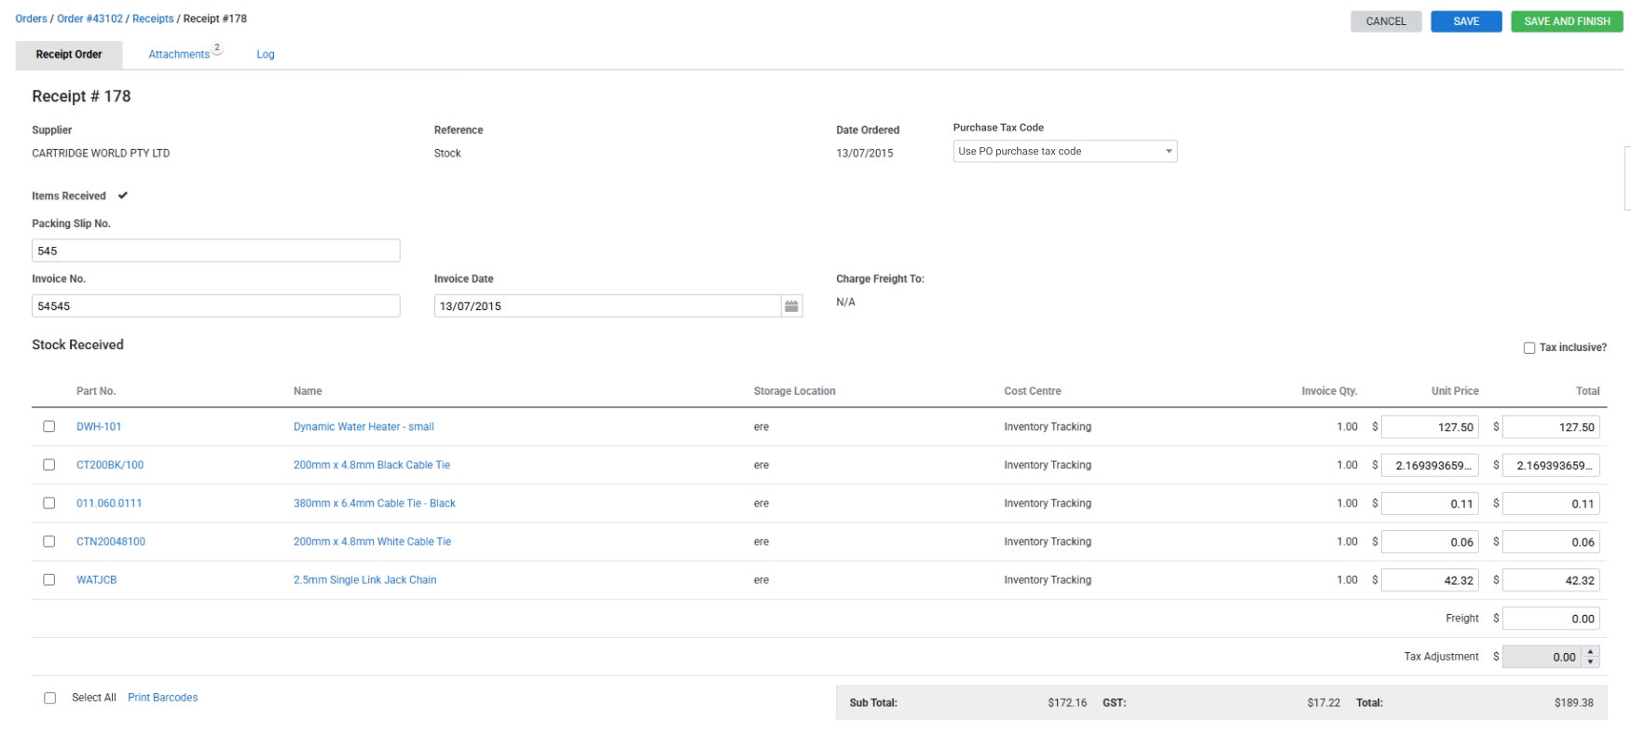Click the $189.38 total value
The height and width of the screenshot is (734, 1631).
pyautogui.click(x=1573, y=702)
